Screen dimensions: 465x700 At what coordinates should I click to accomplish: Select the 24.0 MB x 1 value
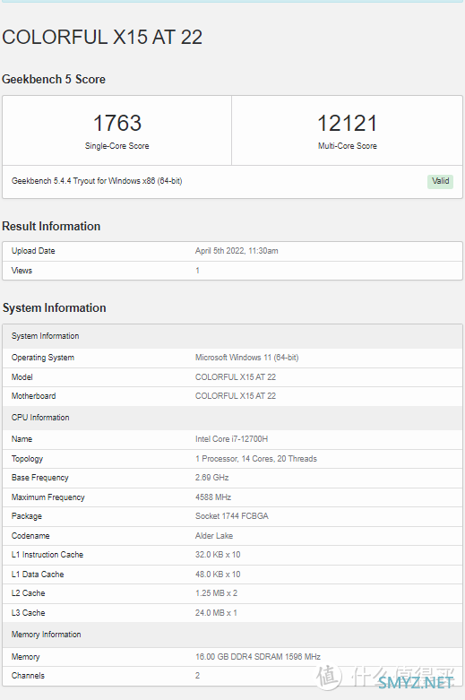(217, 613)
